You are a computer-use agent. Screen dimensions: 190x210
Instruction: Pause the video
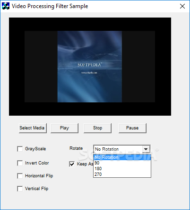pyautogui.click(x=132, y=128)
